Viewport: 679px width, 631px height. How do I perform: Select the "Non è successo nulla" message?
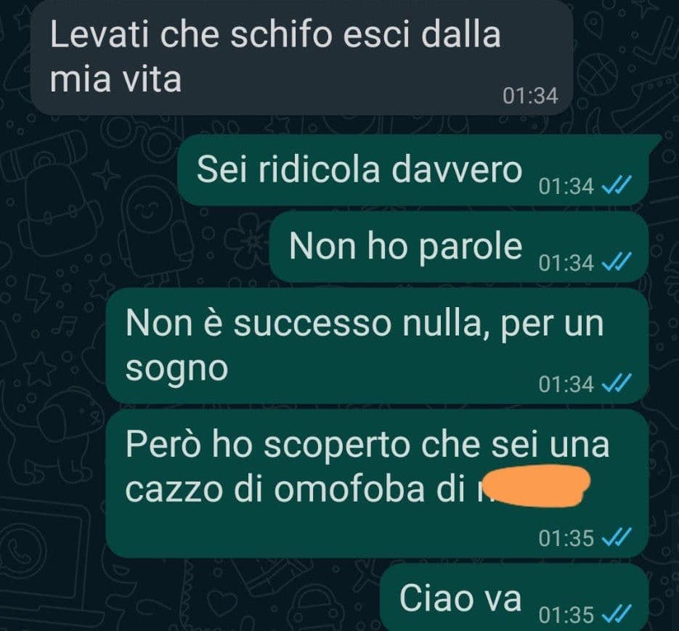click(377, 346)
